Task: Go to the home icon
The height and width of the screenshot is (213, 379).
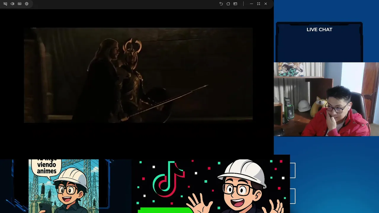Action: (228, 4)
